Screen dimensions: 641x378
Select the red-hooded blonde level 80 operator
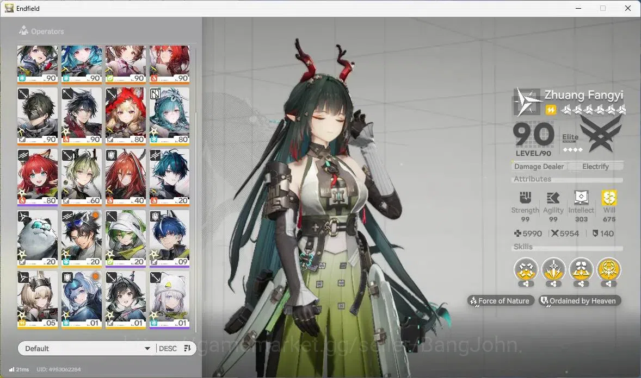click(126, 116)
